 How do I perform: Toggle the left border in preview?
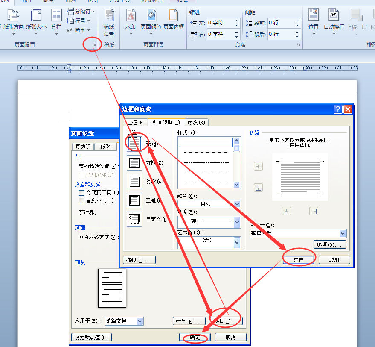287,211
